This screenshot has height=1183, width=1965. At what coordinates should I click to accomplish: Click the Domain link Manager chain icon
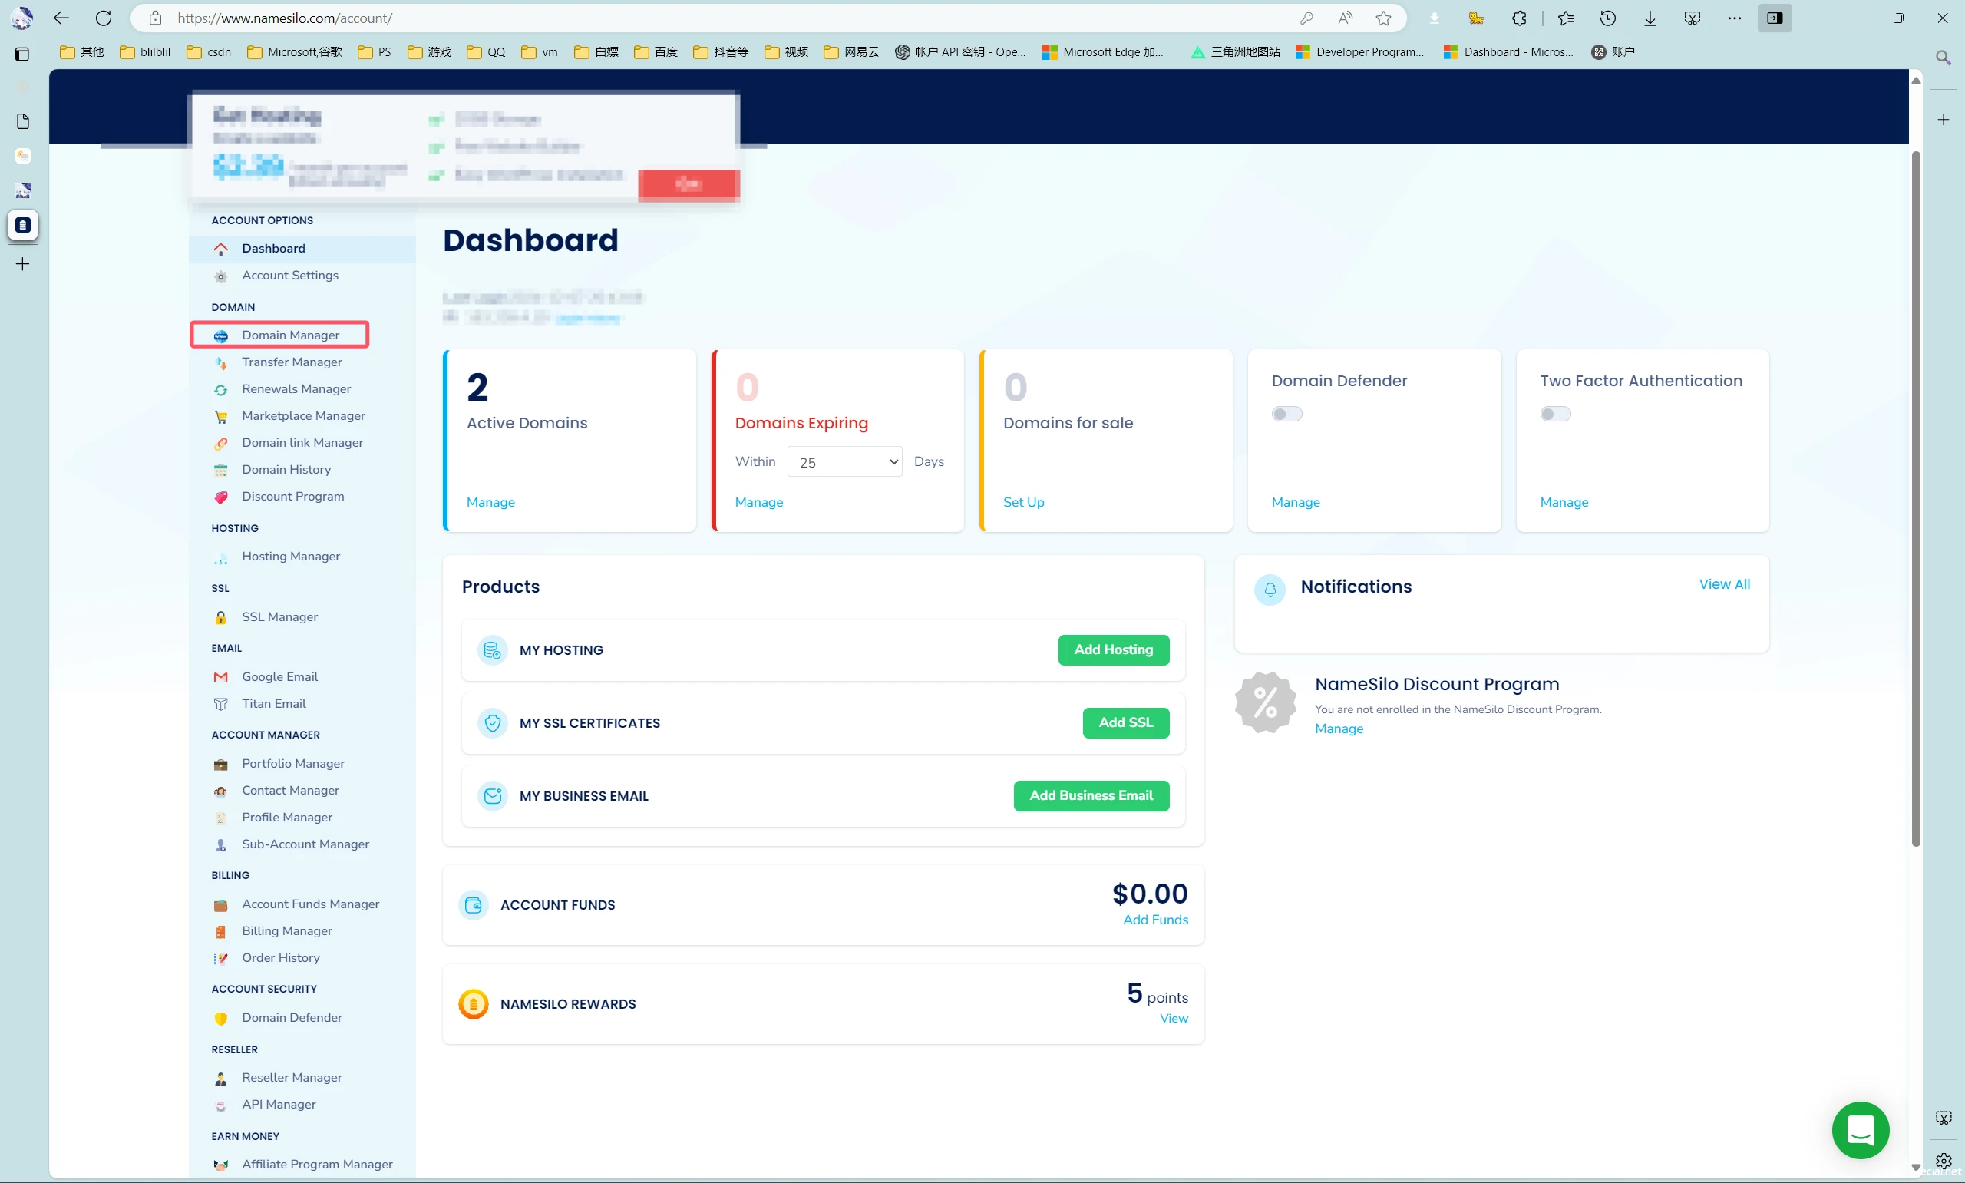coord(221,443)
